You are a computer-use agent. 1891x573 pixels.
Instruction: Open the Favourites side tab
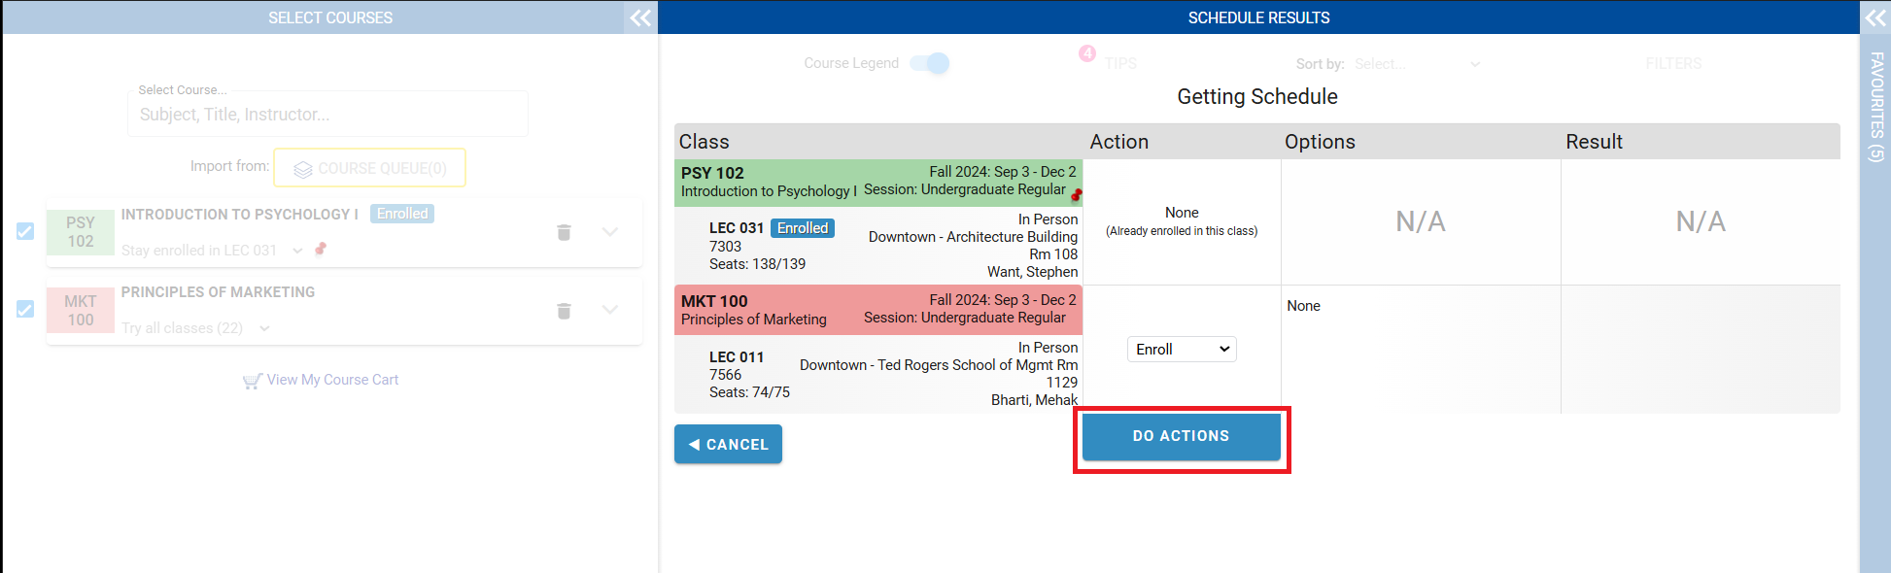[x=1875, y=107]
